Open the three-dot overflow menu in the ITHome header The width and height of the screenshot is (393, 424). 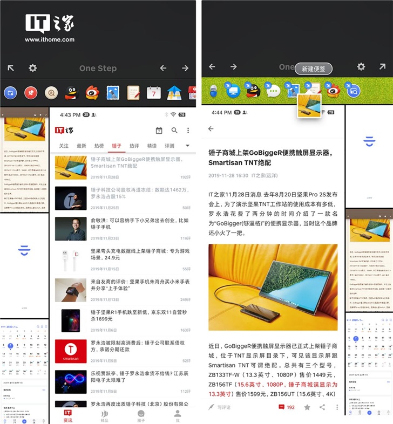click(x=188, y=131)
